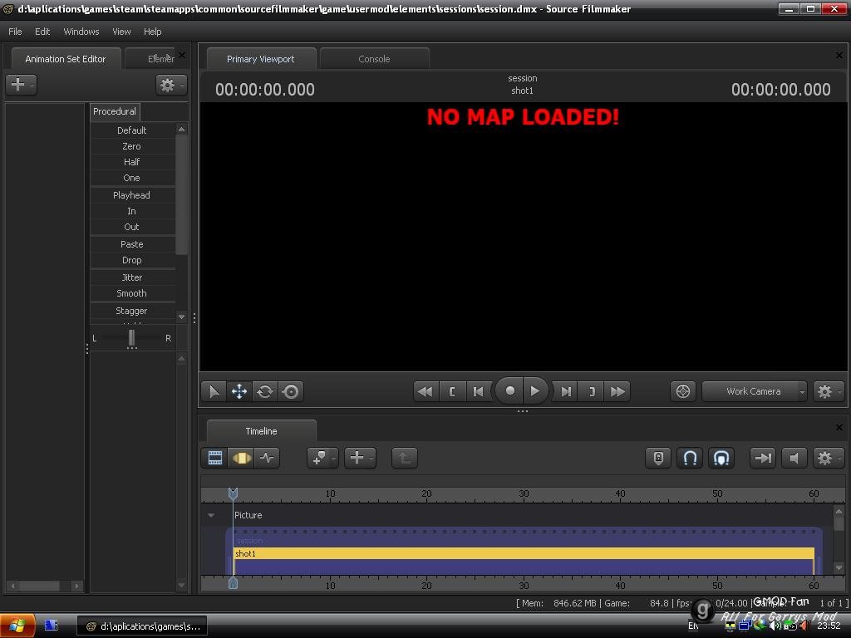Collapse the Picture track group
The image size is (851, 638).
pyautogui.click(x=211, y=515)
